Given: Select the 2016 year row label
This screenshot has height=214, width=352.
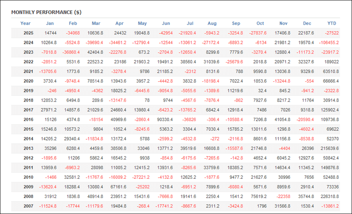Looking at the screenshot, I should (x=29, y=119).
